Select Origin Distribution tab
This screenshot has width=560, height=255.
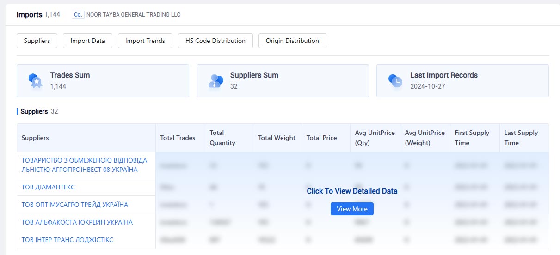pos(292,41)
